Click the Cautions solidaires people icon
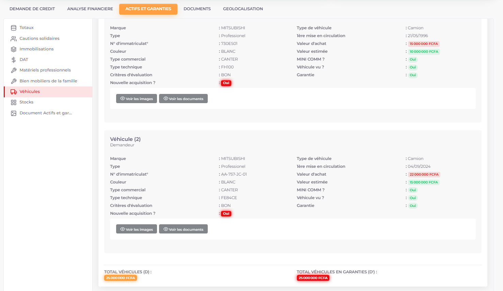This screenshot has width=503, height=291. [x=14, y=38]
